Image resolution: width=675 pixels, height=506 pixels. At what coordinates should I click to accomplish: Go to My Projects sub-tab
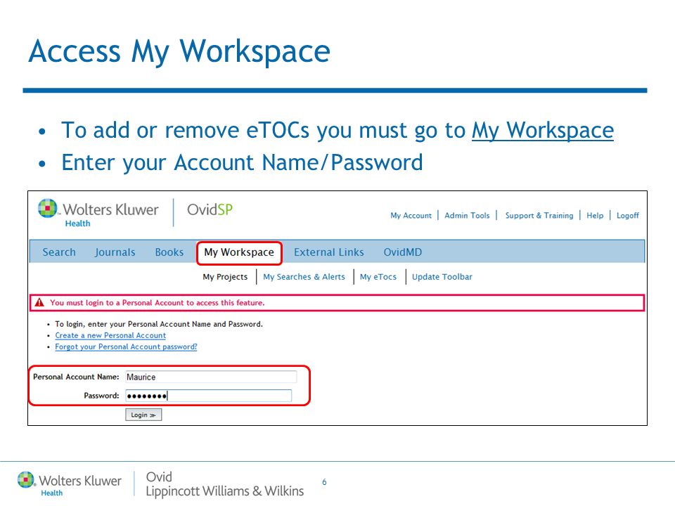[225, 277]
